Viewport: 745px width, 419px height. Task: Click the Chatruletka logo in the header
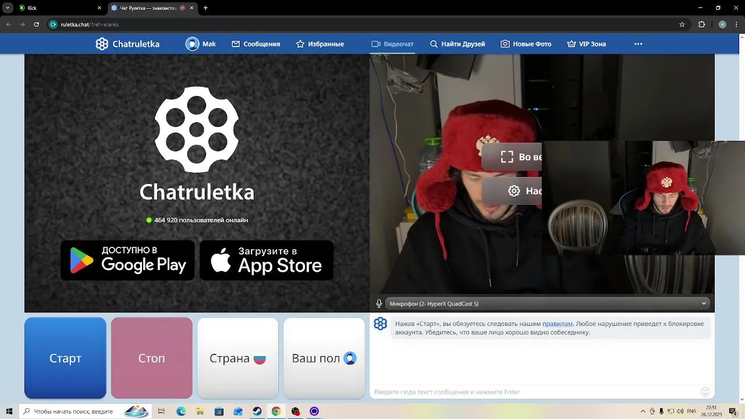[127, 44]
